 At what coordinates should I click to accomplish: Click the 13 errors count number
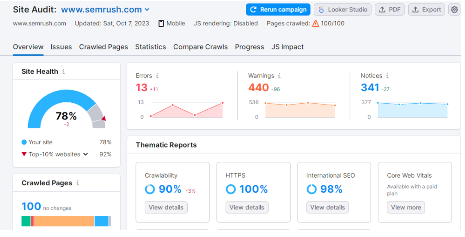[x=141, y=88]
